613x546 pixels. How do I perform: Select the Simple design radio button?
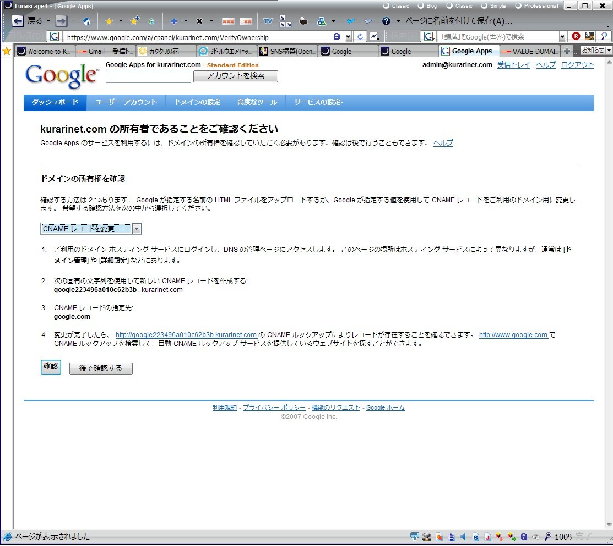click(484, 6)
